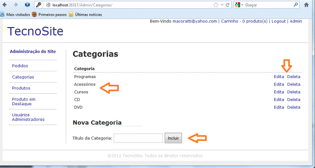The image size is (315, 168).
Task: Click the browser forward arrow button
Action: click(16, 5)
